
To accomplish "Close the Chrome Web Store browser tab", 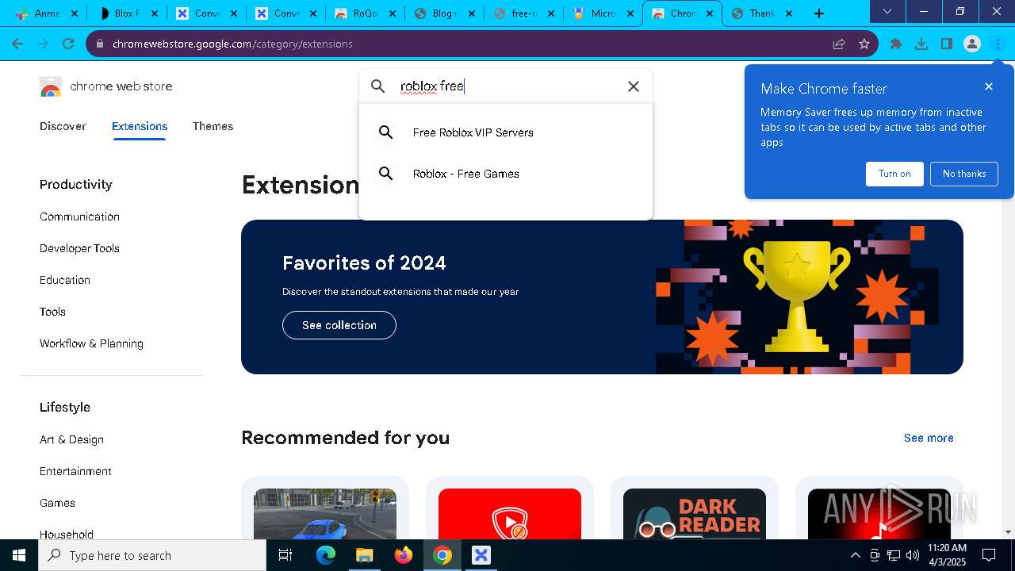I will 710,13.
